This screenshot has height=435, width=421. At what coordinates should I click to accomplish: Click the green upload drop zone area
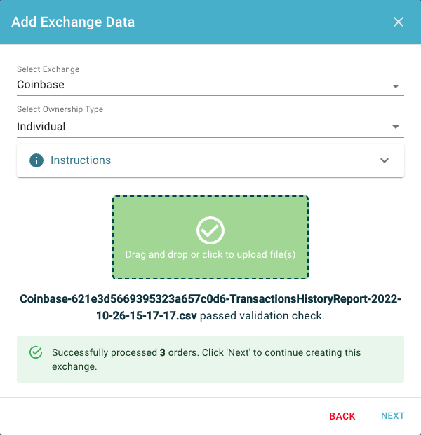click(210, 237)
